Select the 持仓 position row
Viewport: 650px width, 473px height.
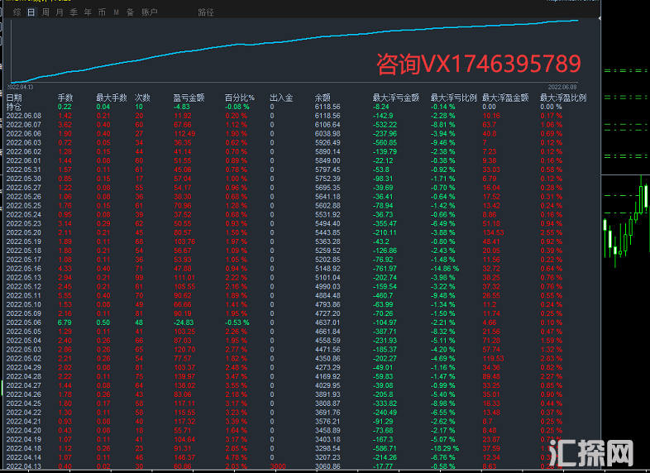(x=14, y=107)
